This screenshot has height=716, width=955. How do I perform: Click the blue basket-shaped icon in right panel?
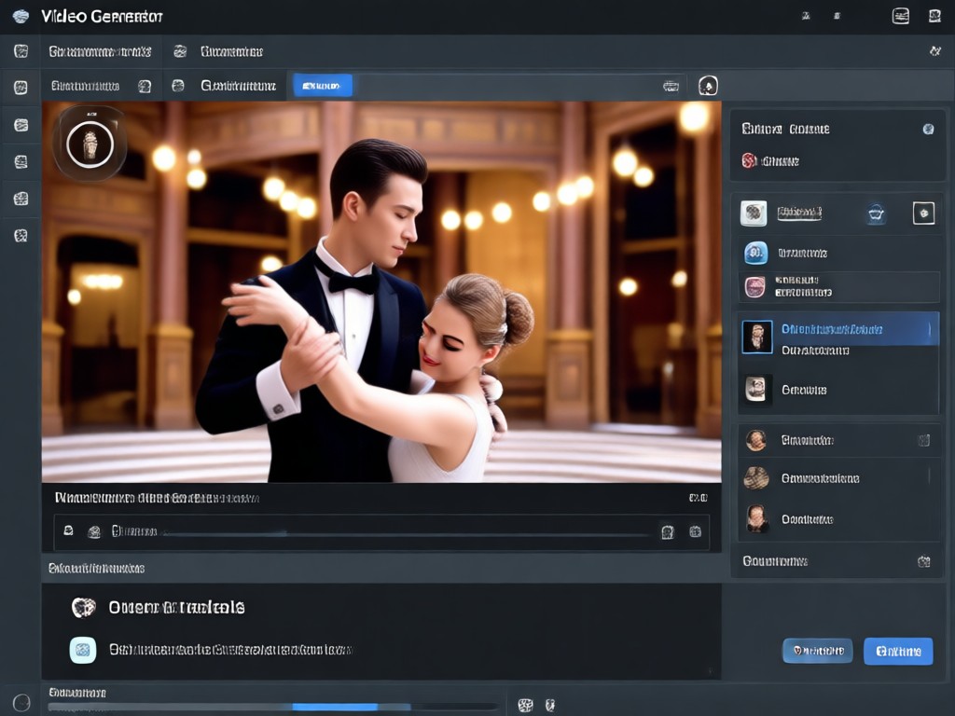point(876,213)
